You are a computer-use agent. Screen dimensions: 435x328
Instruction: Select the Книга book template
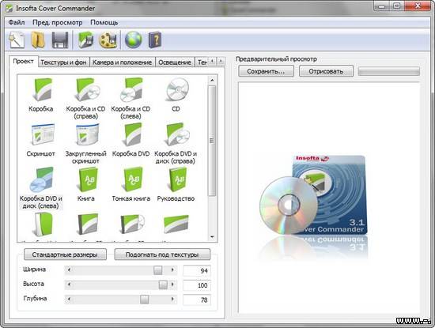click(x=86, y=184)
